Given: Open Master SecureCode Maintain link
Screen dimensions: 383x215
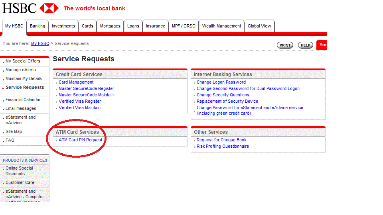Looking at the screenshot, I should coord(86,95).
